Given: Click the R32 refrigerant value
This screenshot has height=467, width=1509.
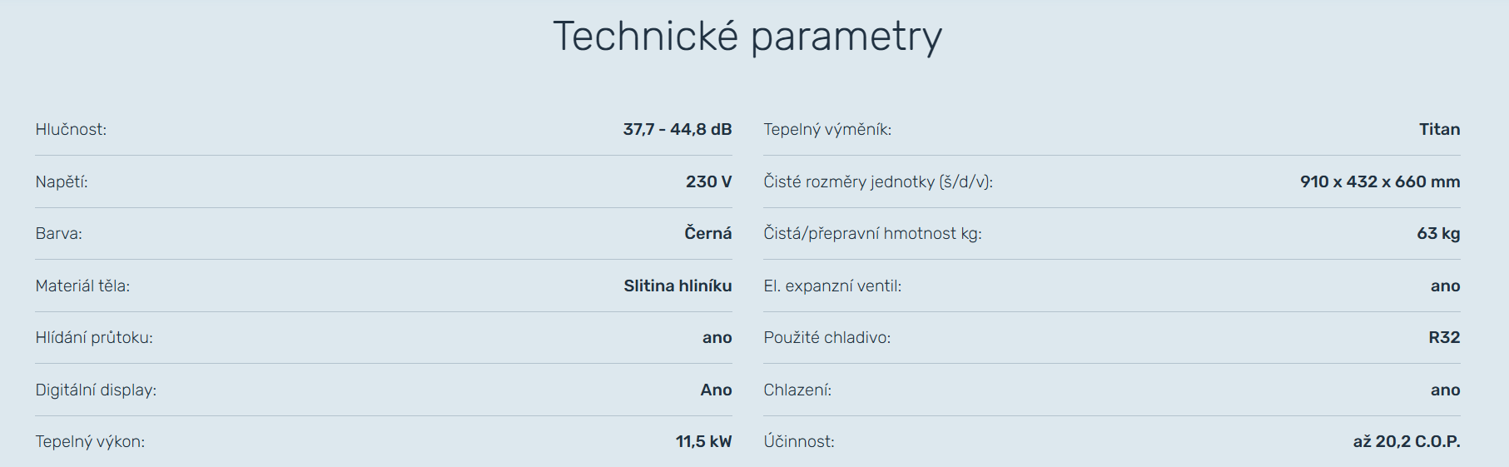Looking at the screenshot, I should point(1444,338).
